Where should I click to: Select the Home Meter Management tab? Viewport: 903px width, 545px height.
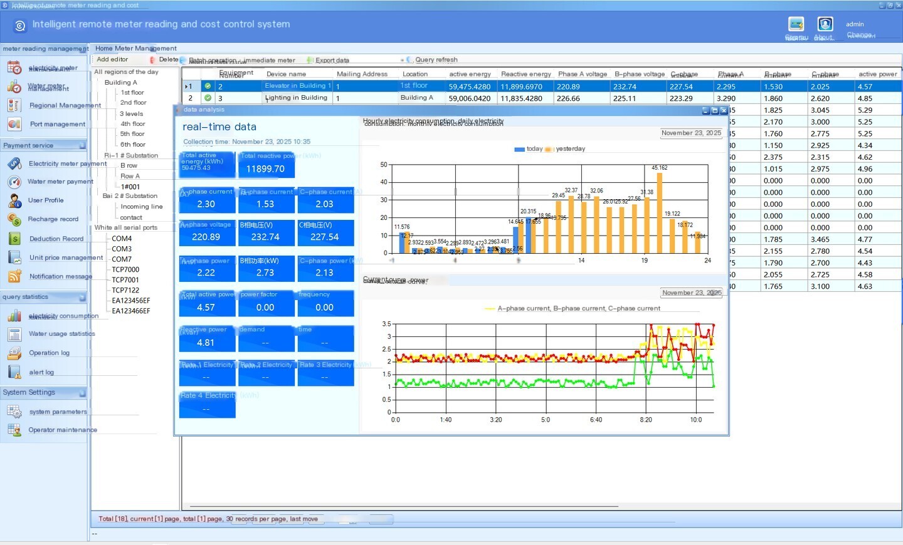click(x=136, y=48)
